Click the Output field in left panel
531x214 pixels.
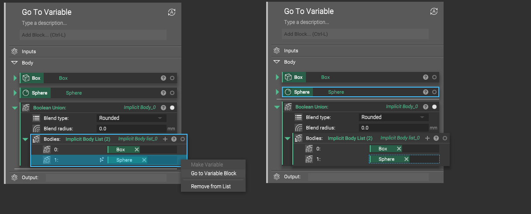tap(106, 178)
